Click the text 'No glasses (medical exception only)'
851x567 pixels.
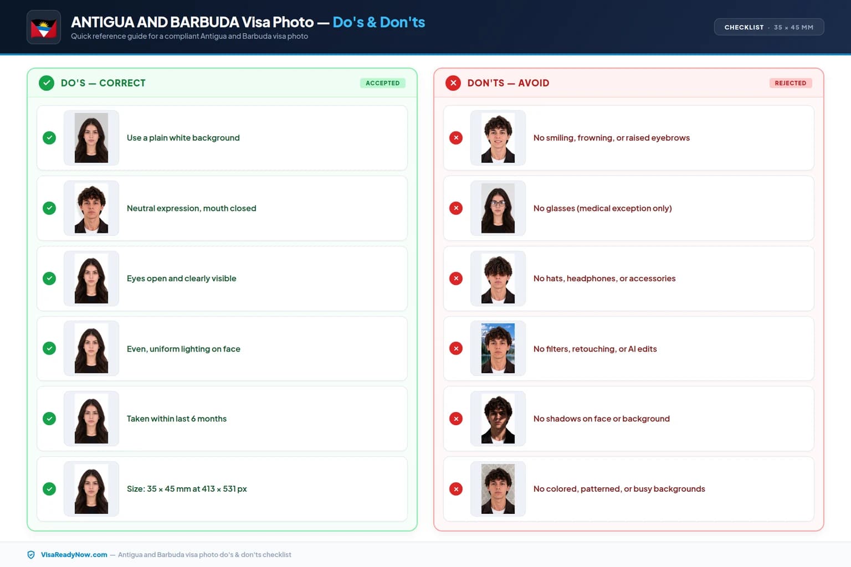603,208
